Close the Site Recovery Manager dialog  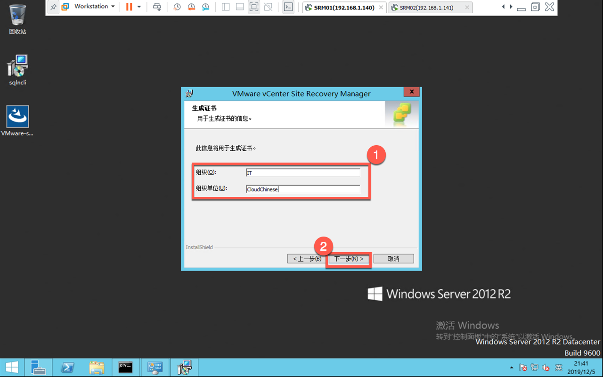(411, 92)
